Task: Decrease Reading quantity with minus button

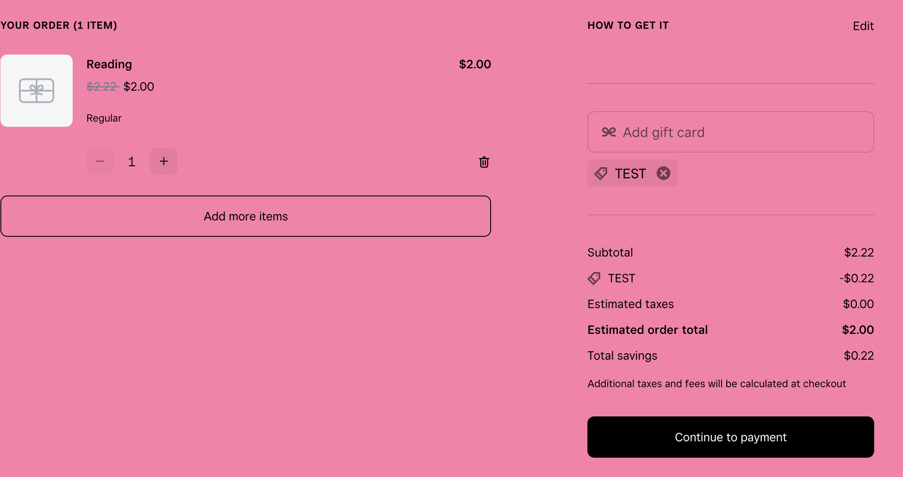Action: (100, 161)
